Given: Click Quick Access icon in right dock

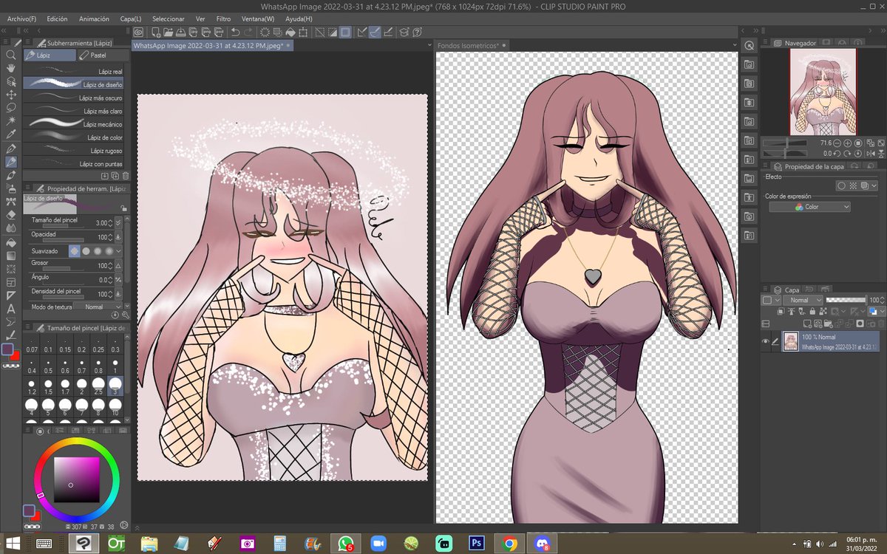Looking at the screenshot, I should tap(749, 46).
